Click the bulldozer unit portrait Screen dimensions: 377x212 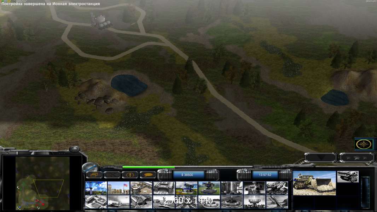click(x=314, y=183)
